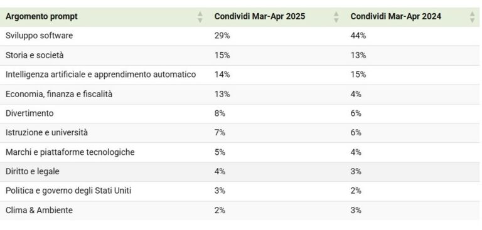Select Politica e governo degli Stati Uniti

click(x=68, y=191)
